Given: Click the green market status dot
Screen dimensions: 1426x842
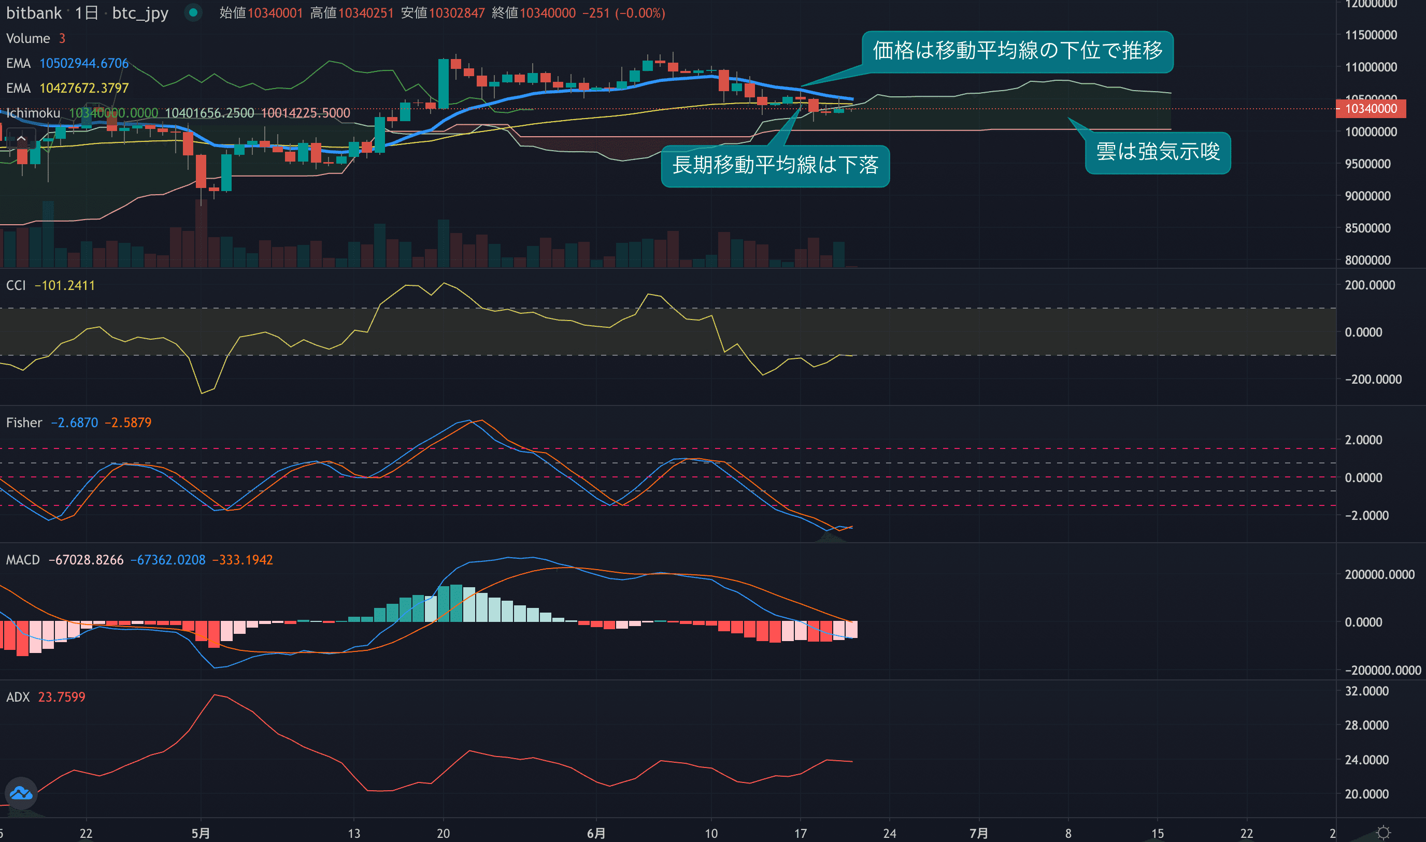Looking at the screenshot, I should (x=193, y=12).
